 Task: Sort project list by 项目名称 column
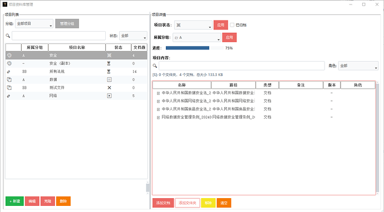coord(77,47)
